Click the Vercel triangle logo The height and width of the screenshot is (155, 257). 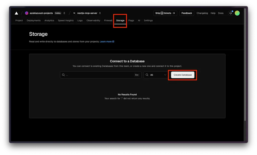click(16, 13)
